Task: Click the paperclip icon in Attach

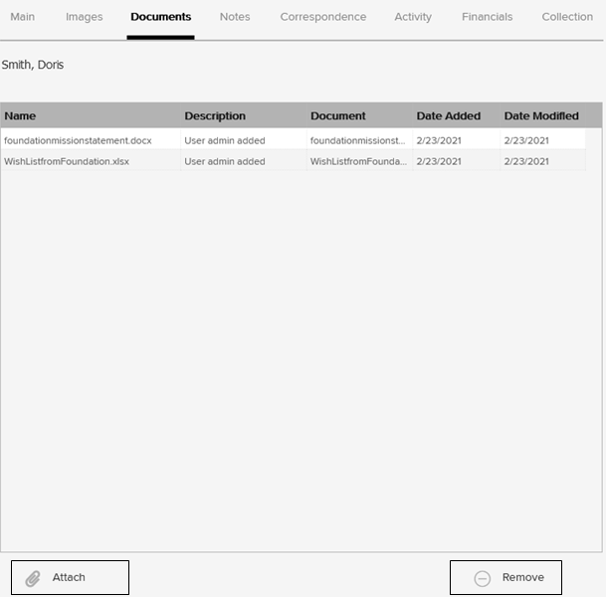Action: [x=33, y=578]
